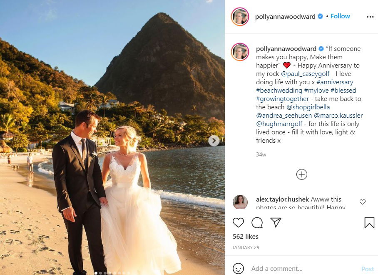Click the Post comment button
The image size is (378, 275).
pyautogui.click(x=368, y=269)
